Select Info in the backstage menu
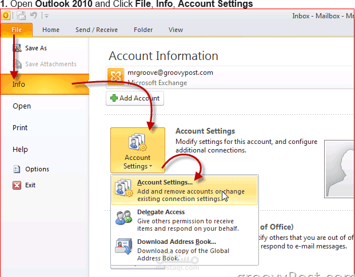 click(x=45, y=84)
